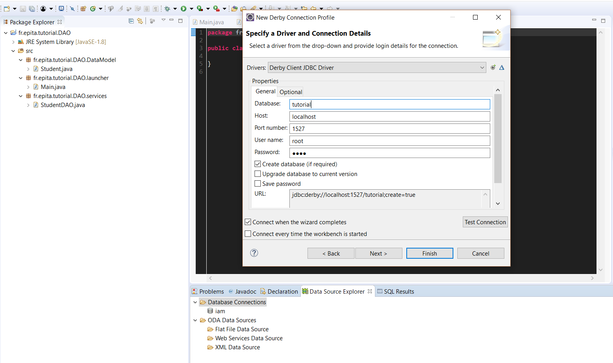Check the Save password box

258,183
